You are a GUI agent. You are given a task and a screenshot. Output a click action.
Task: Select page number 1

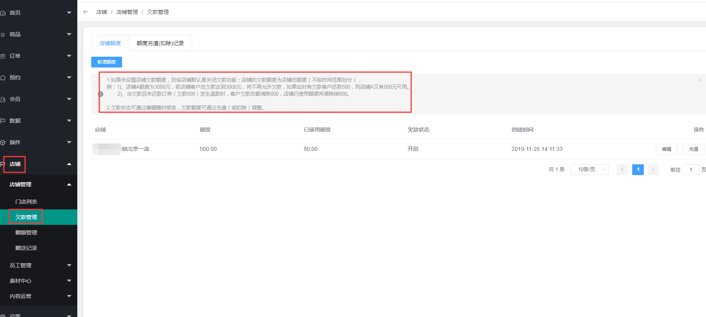pyautogui.click(x=638, y=170)
